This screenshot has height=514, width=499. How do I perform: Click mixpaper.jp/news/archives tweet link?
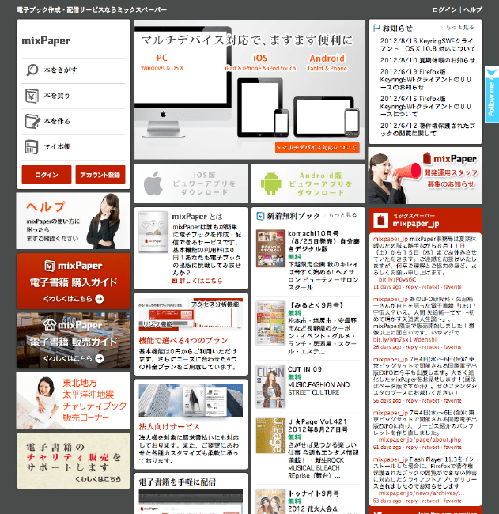coord(422,493)
